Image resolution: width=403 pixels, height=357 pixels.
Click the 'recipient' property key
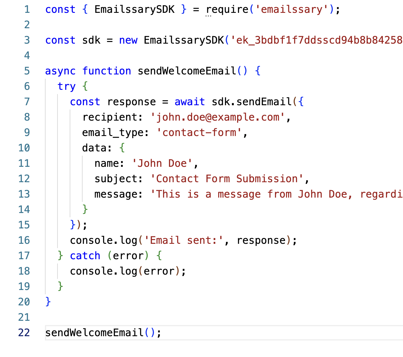(x=110, y=117)
